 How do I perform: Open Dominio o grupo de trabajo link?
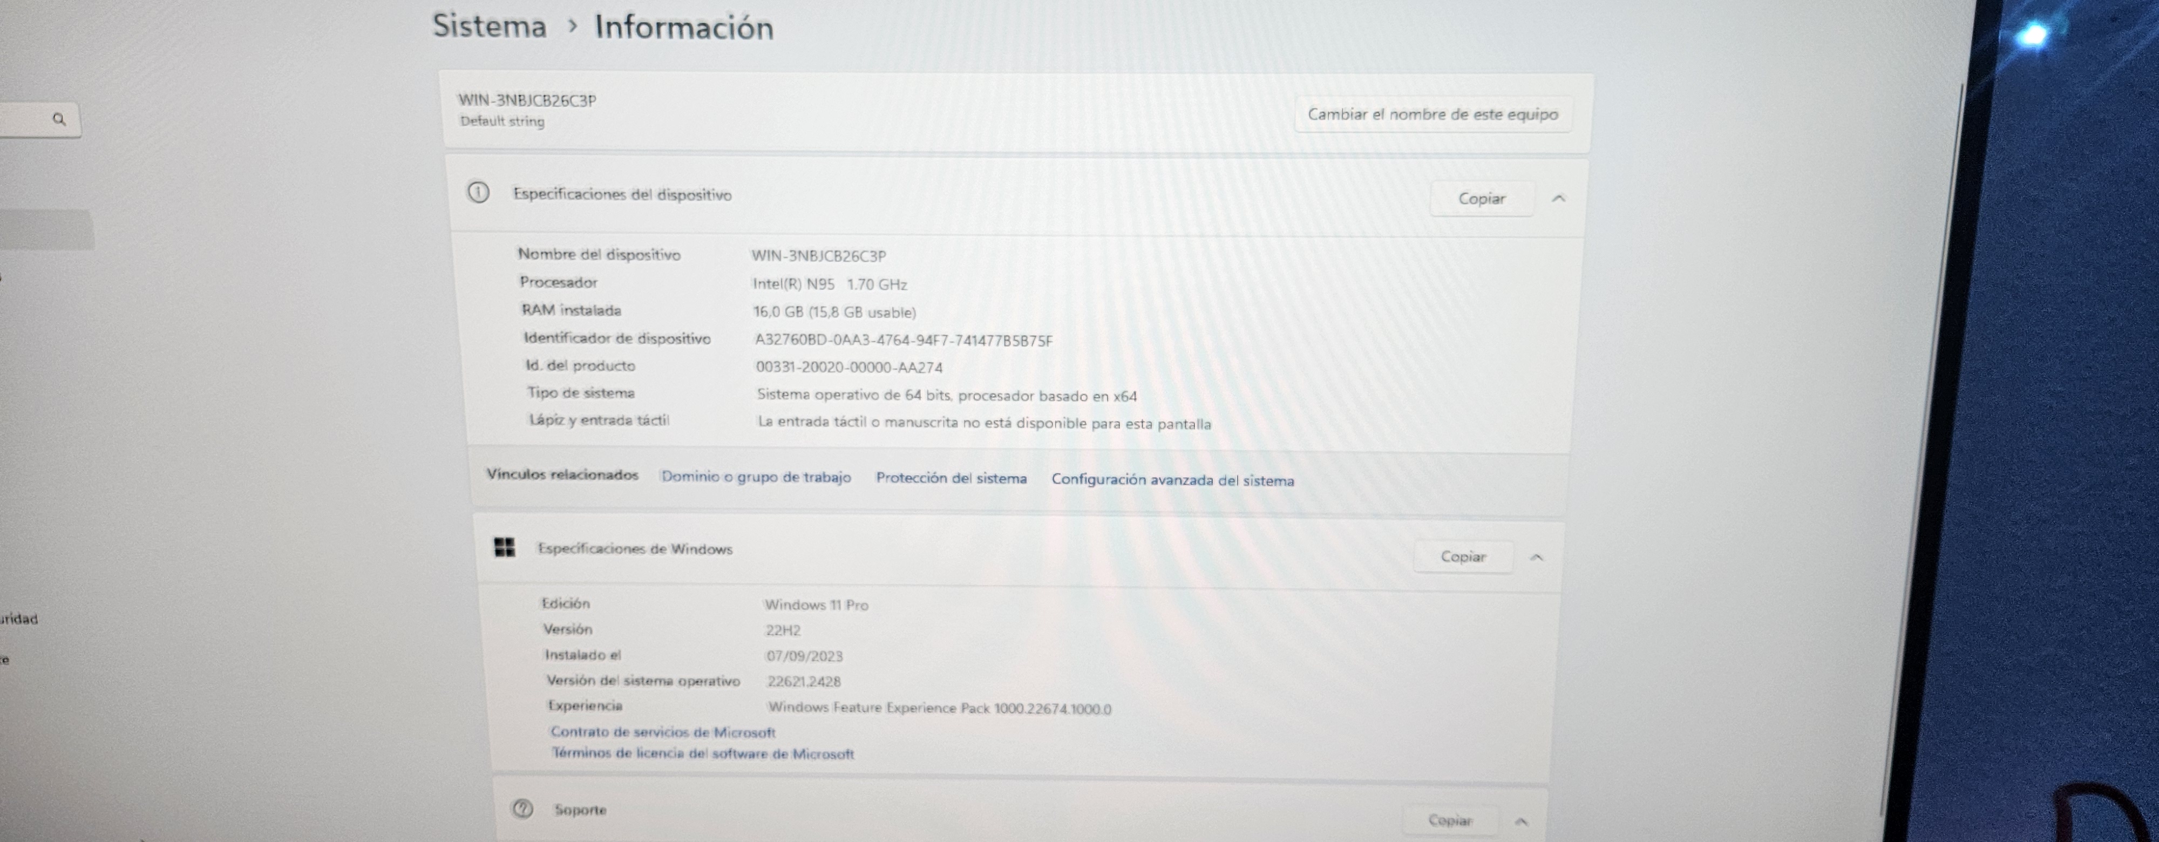click(x=756, y=477)
